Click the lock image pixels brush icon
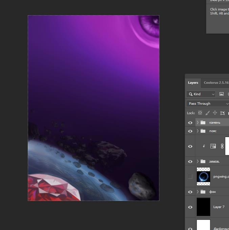The height and width of the screenshot is (230, 229). pos(207,113)
